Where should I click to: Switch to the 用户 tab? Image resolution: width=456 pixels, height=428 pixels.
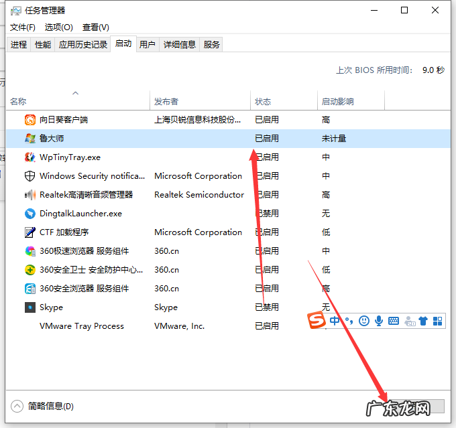(x=147, y=44)
